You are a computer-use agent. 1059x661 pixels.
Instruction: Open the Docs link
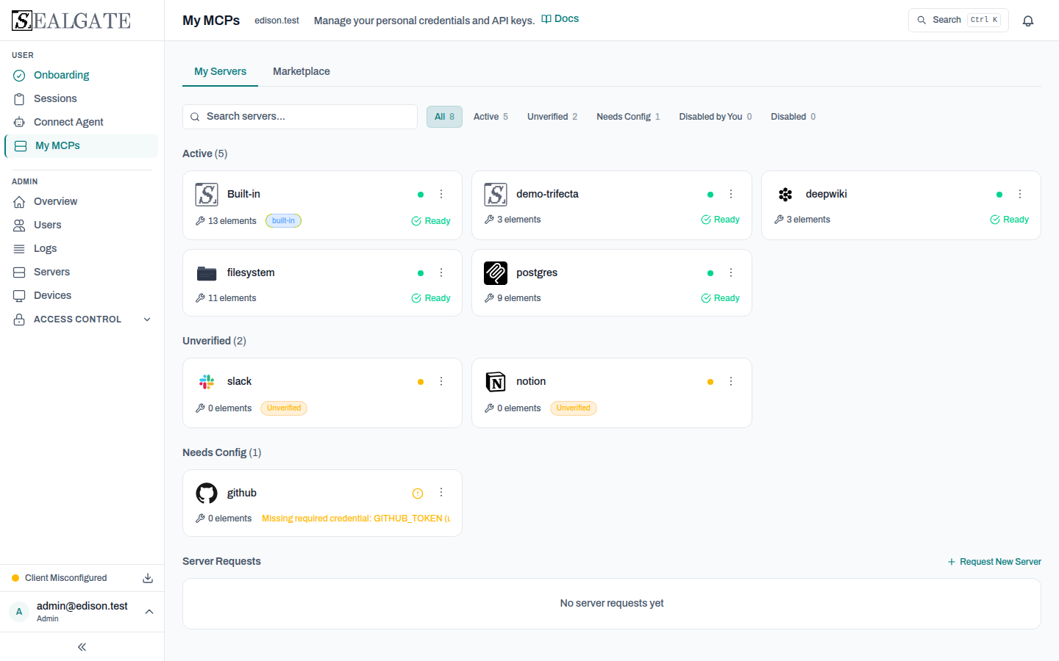[560, 19]
